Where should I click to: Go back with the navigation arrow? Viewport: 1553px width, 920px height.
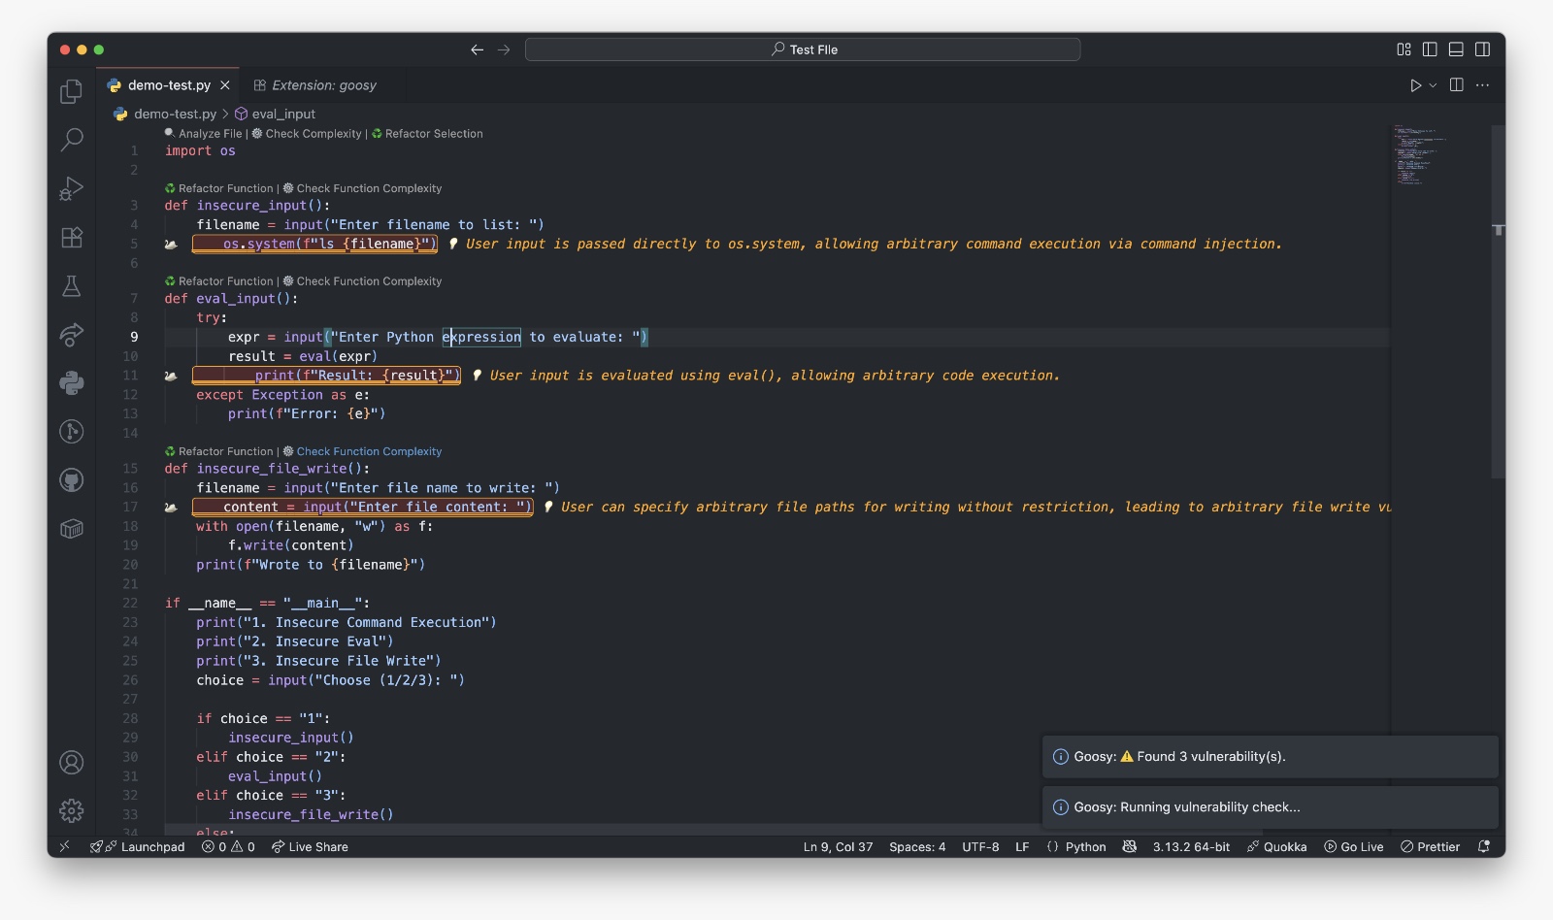(477, 49)
